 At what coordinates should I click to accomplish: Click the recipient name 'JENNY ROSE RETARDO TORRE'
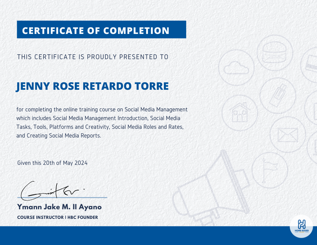(92, 86)
